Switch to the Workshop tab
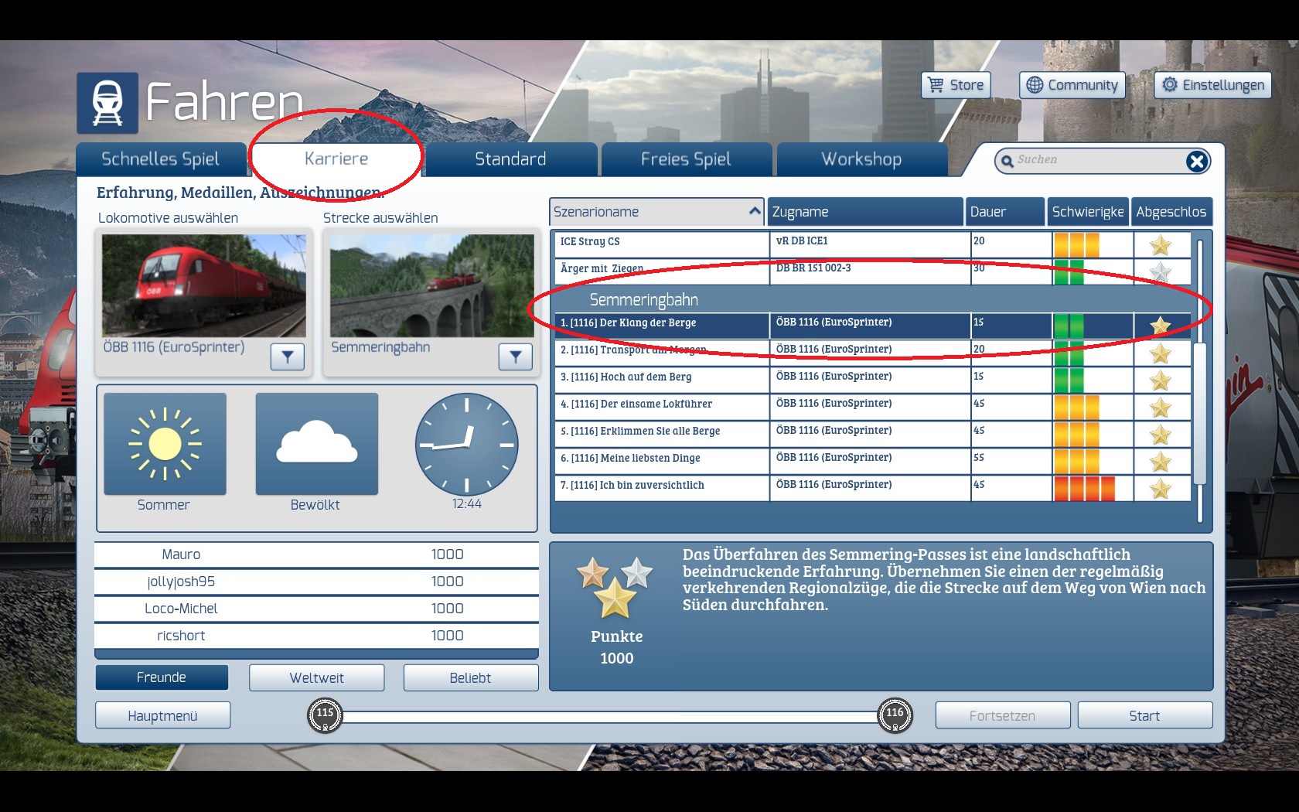The width and height of the screenshot is (1299, 812). click(861, 159)
